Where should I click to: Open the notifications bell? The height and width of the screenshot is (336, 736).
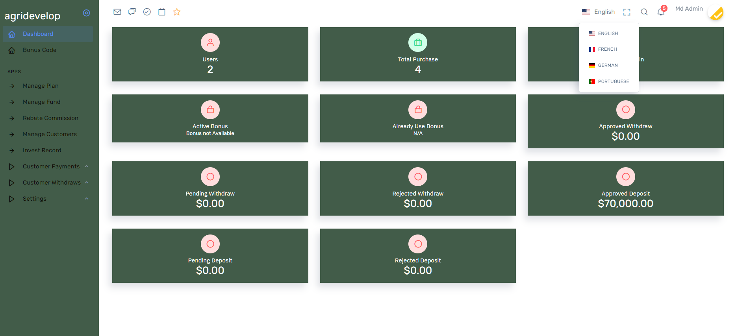(x=661, y=12)
